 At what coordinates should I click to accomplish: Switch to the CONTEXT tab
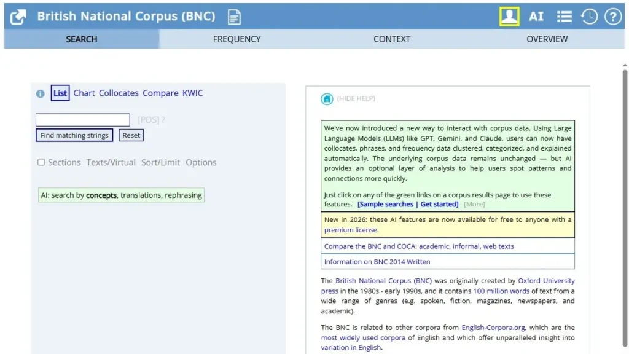coord(392,39)
